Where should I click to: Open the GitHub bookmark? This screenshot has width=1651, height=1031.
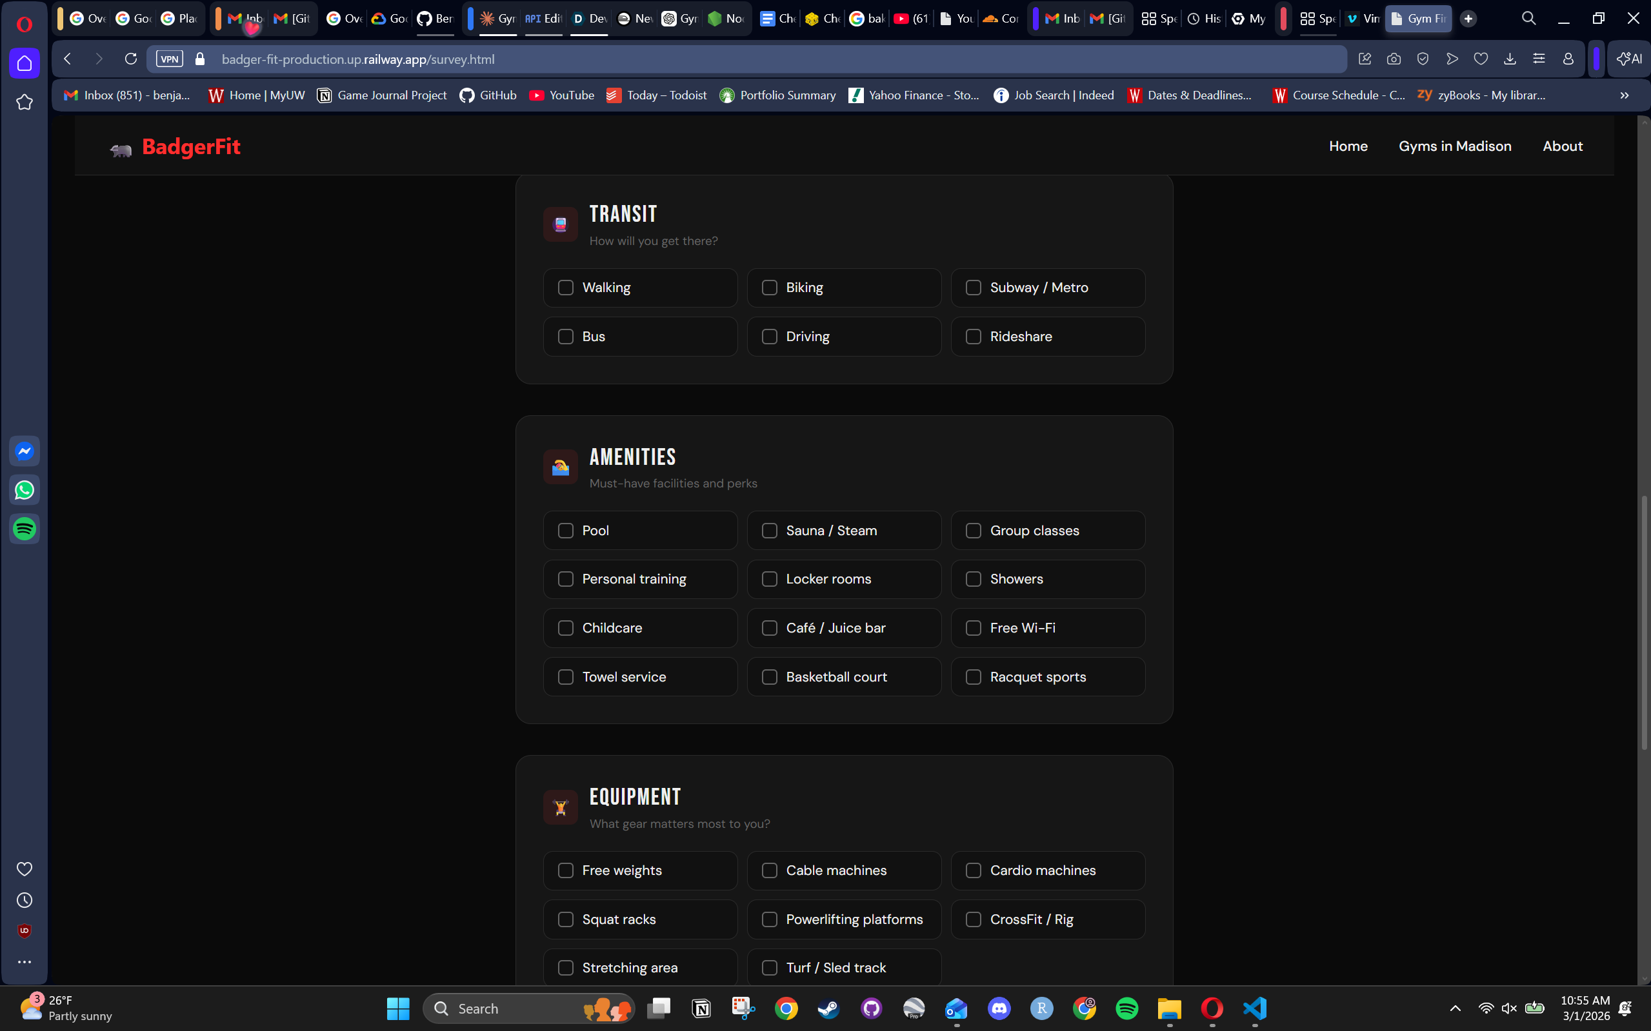[488, 95]
